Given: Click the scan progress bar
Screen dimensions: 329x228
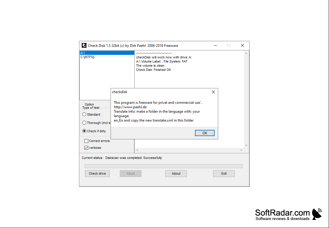Looking at the screenshot, I should 163,166.
